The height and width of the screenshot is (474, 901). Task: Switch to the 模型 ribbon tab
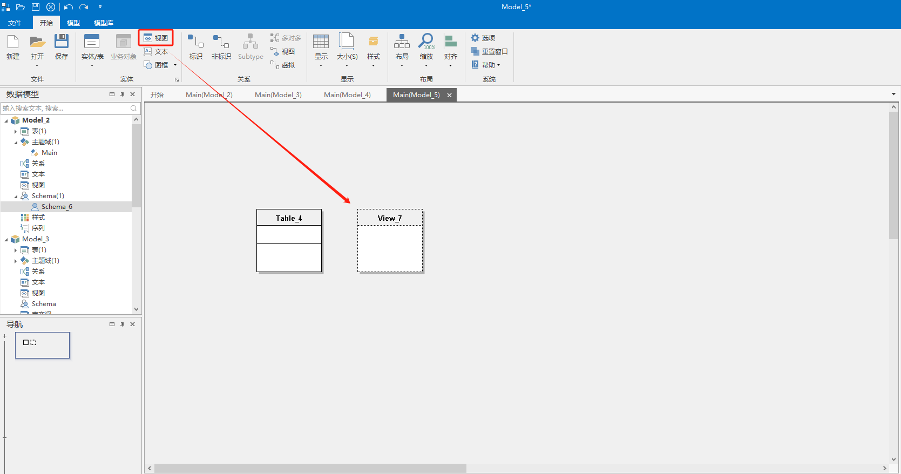tap(73, 23)
